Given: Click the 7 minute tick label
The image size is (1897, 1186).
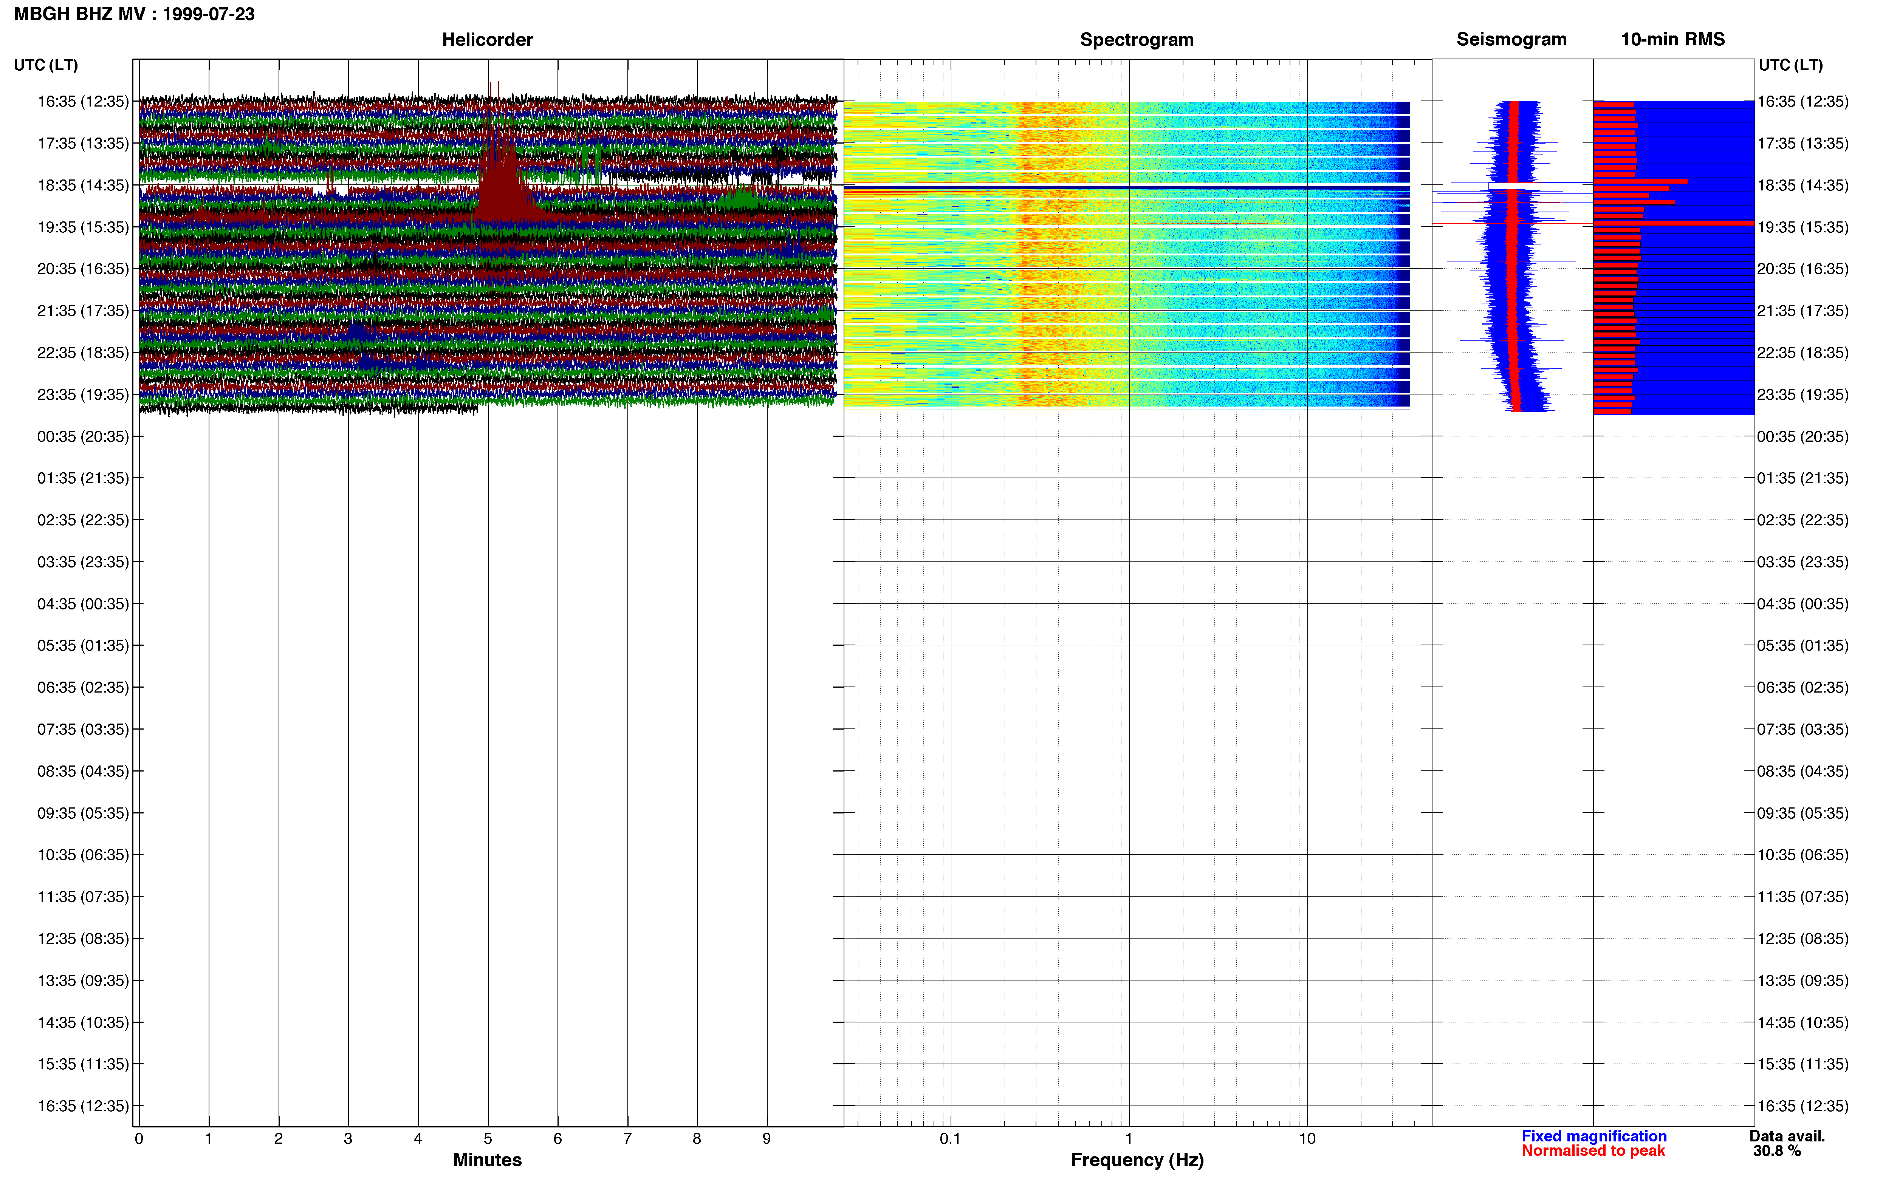Looking at the screenshot, I should [628, 1138].
